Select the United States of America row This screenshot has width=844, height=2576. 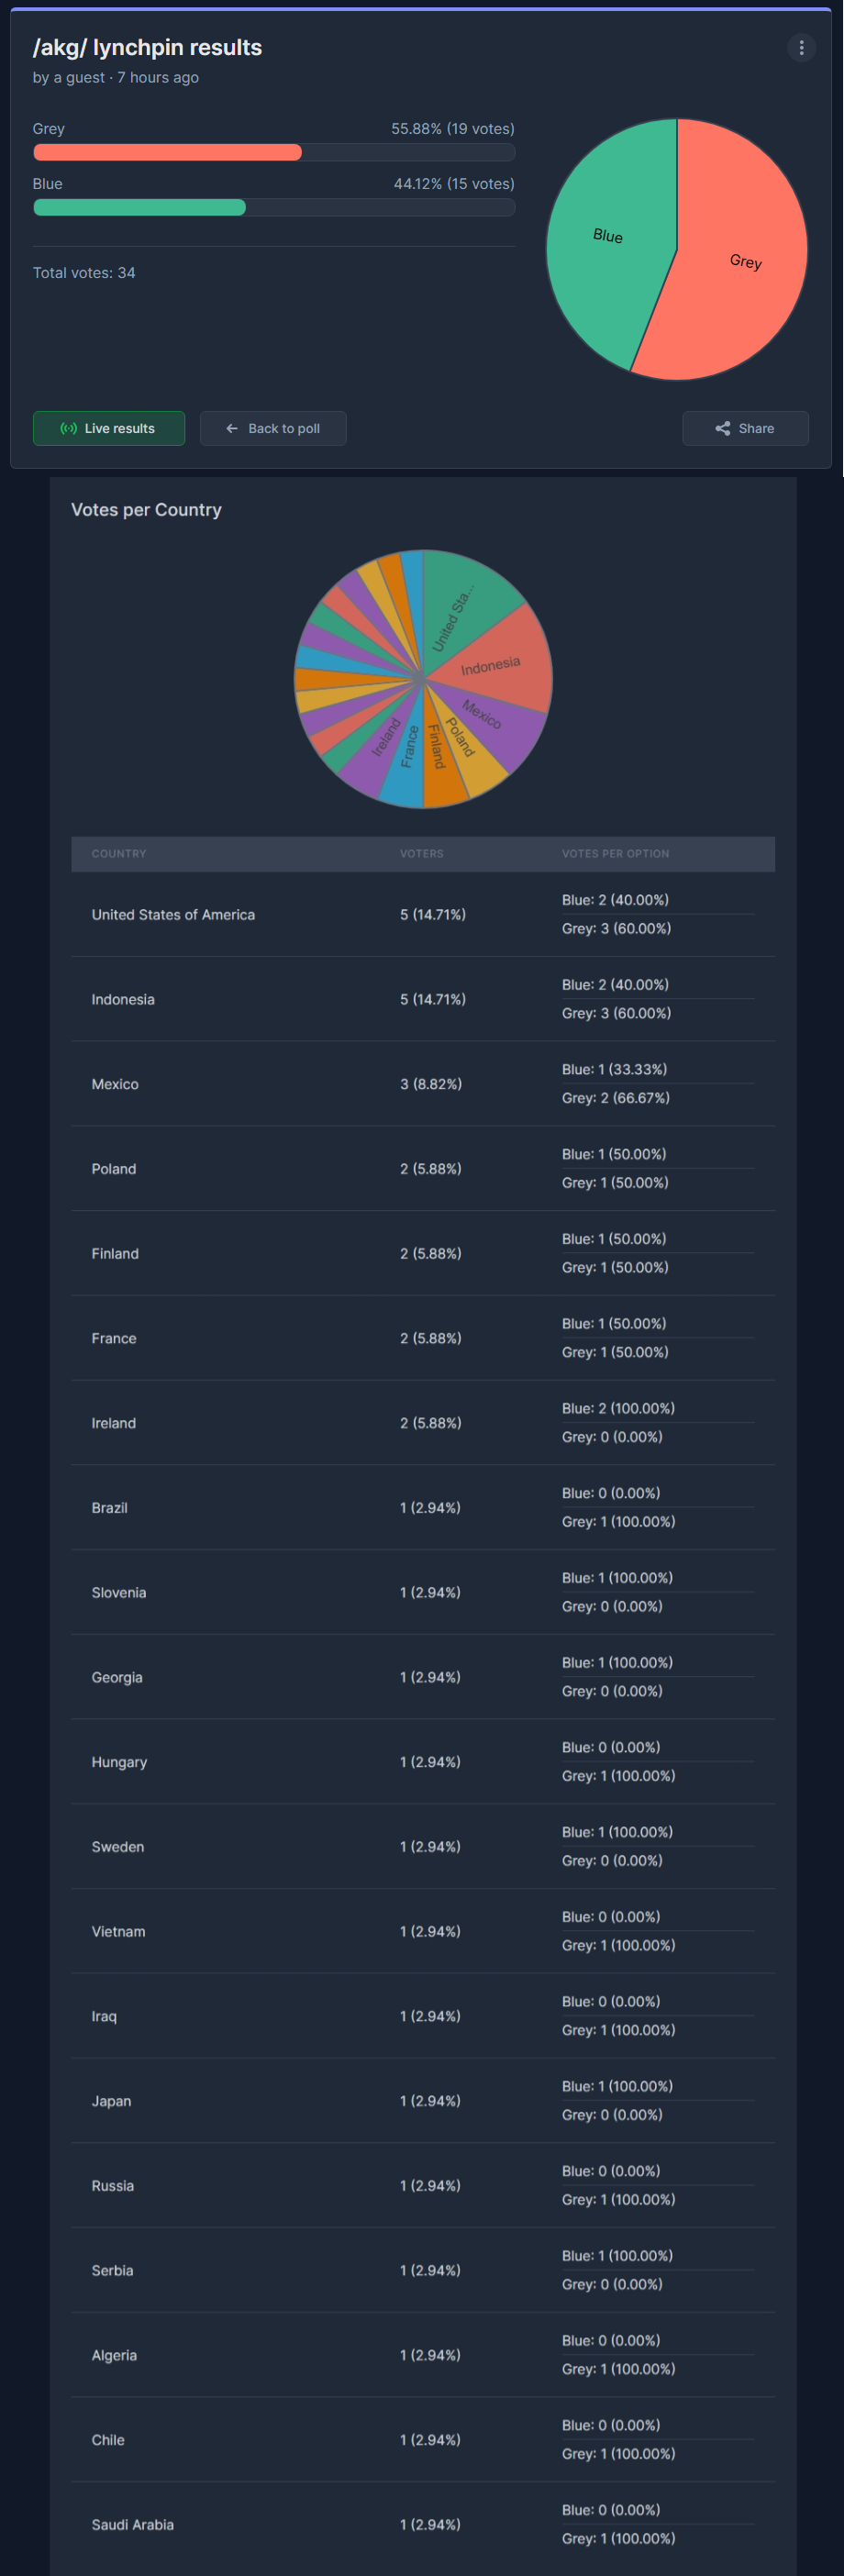423,914
